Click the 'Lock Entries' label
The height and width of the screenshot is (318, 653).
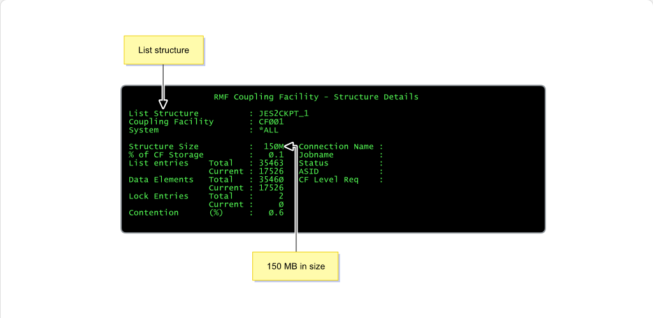(x=159, y=196)
